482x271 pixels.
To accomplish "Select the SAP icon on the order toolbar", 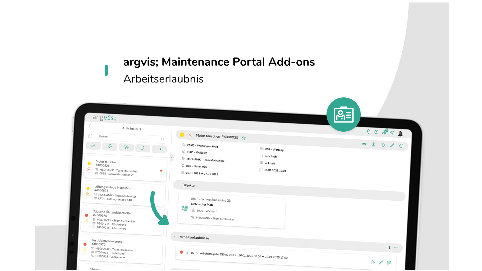I will coord(364,144).
